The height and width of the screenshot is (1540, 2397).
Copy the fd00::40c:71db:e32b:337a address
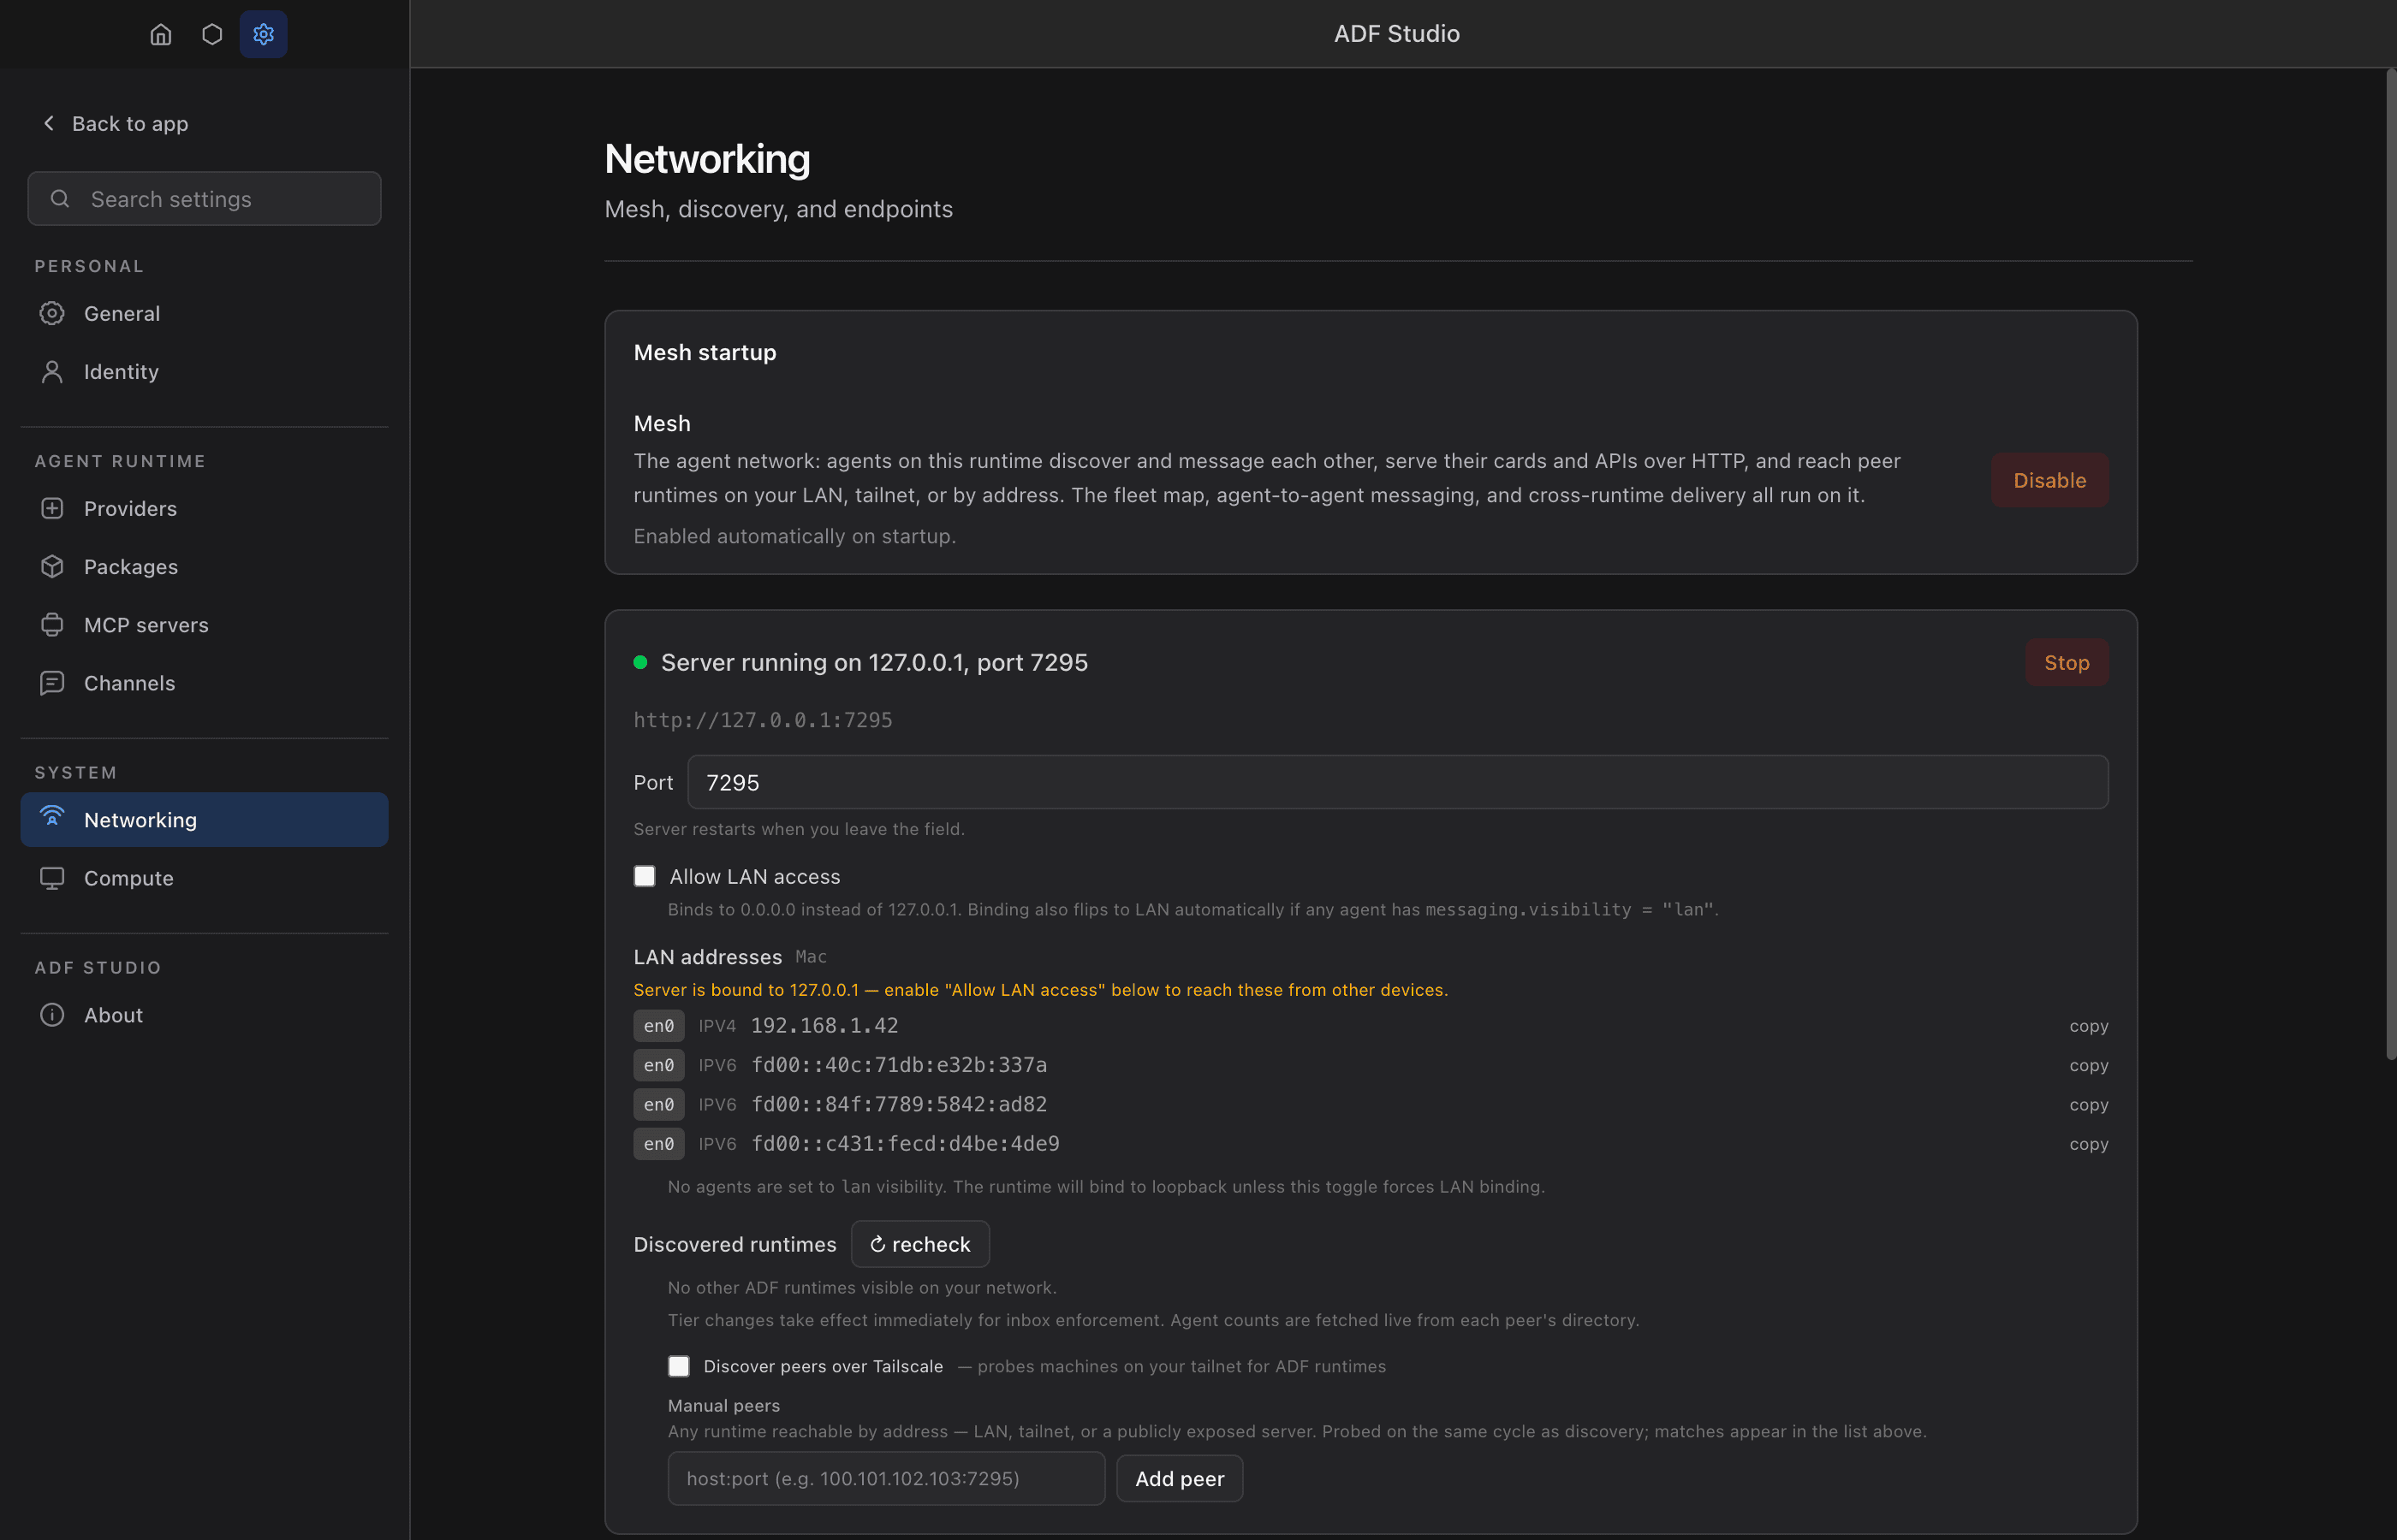pyautogui.click(x=2088, y=1065)
